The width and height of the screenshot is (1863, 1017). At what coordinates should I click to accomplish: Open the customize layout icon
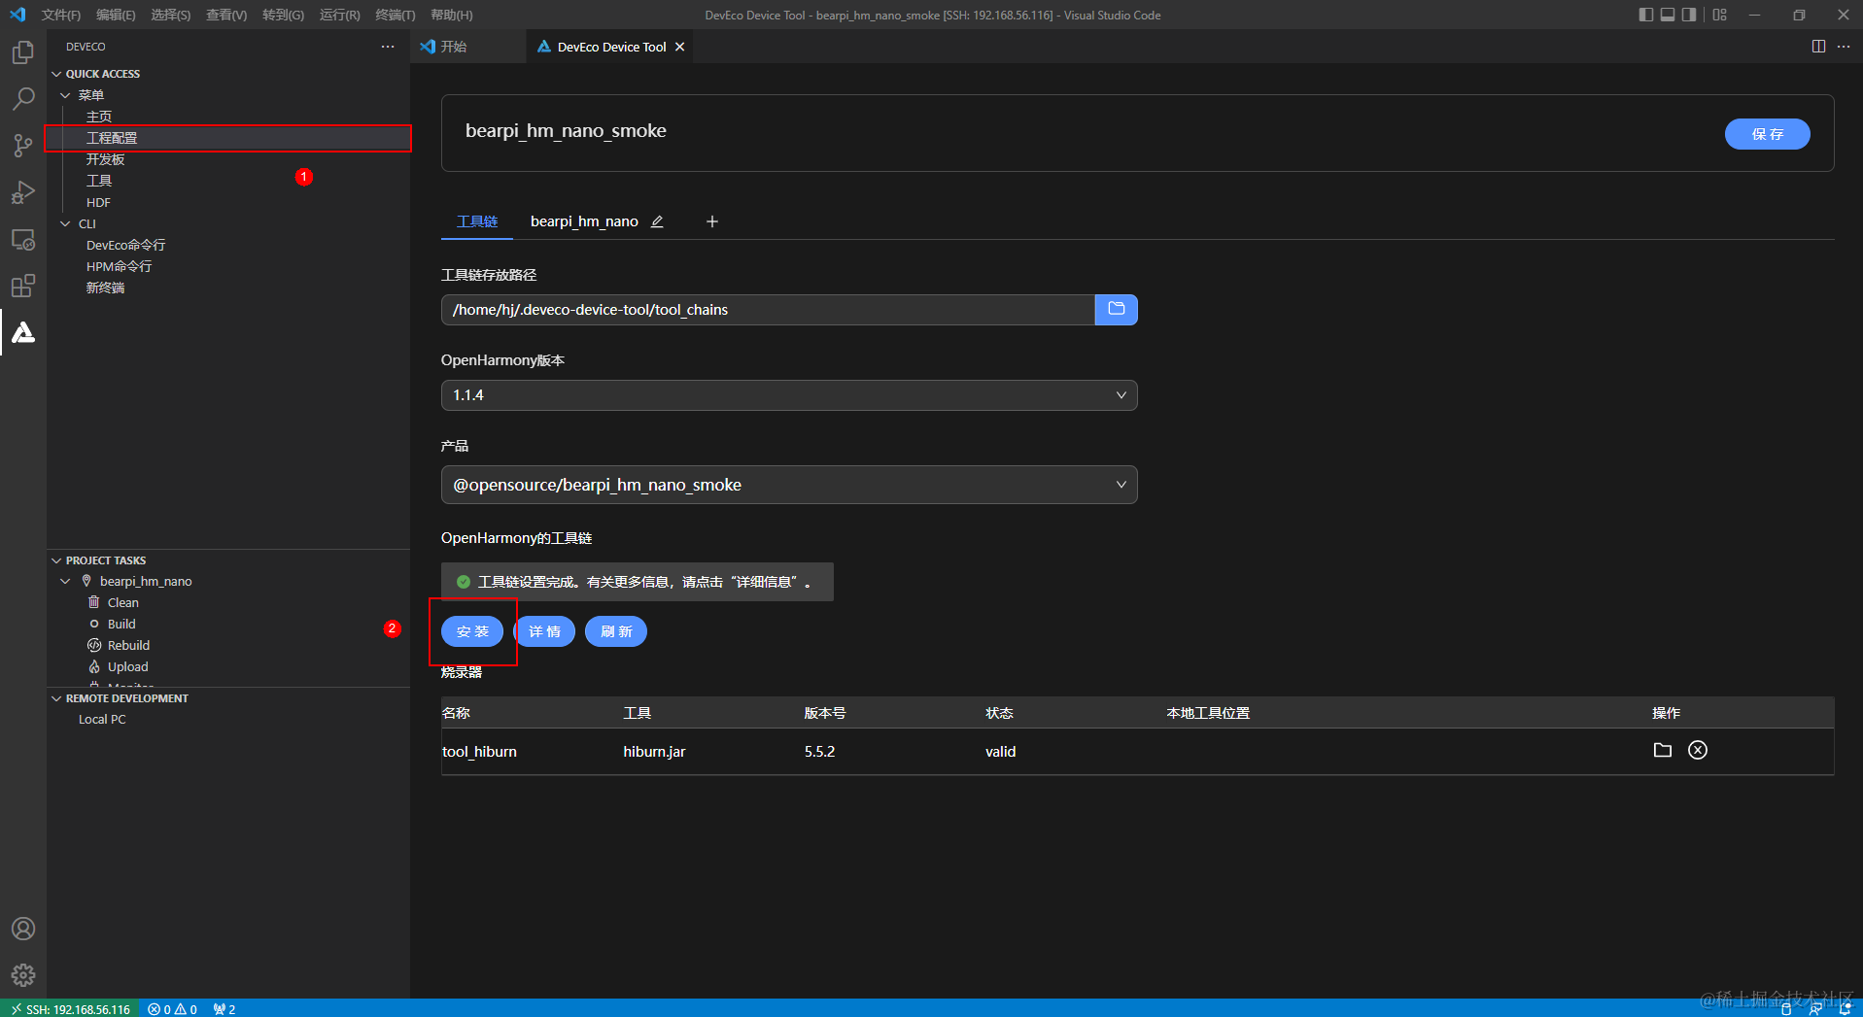[x=1720, y=15]
